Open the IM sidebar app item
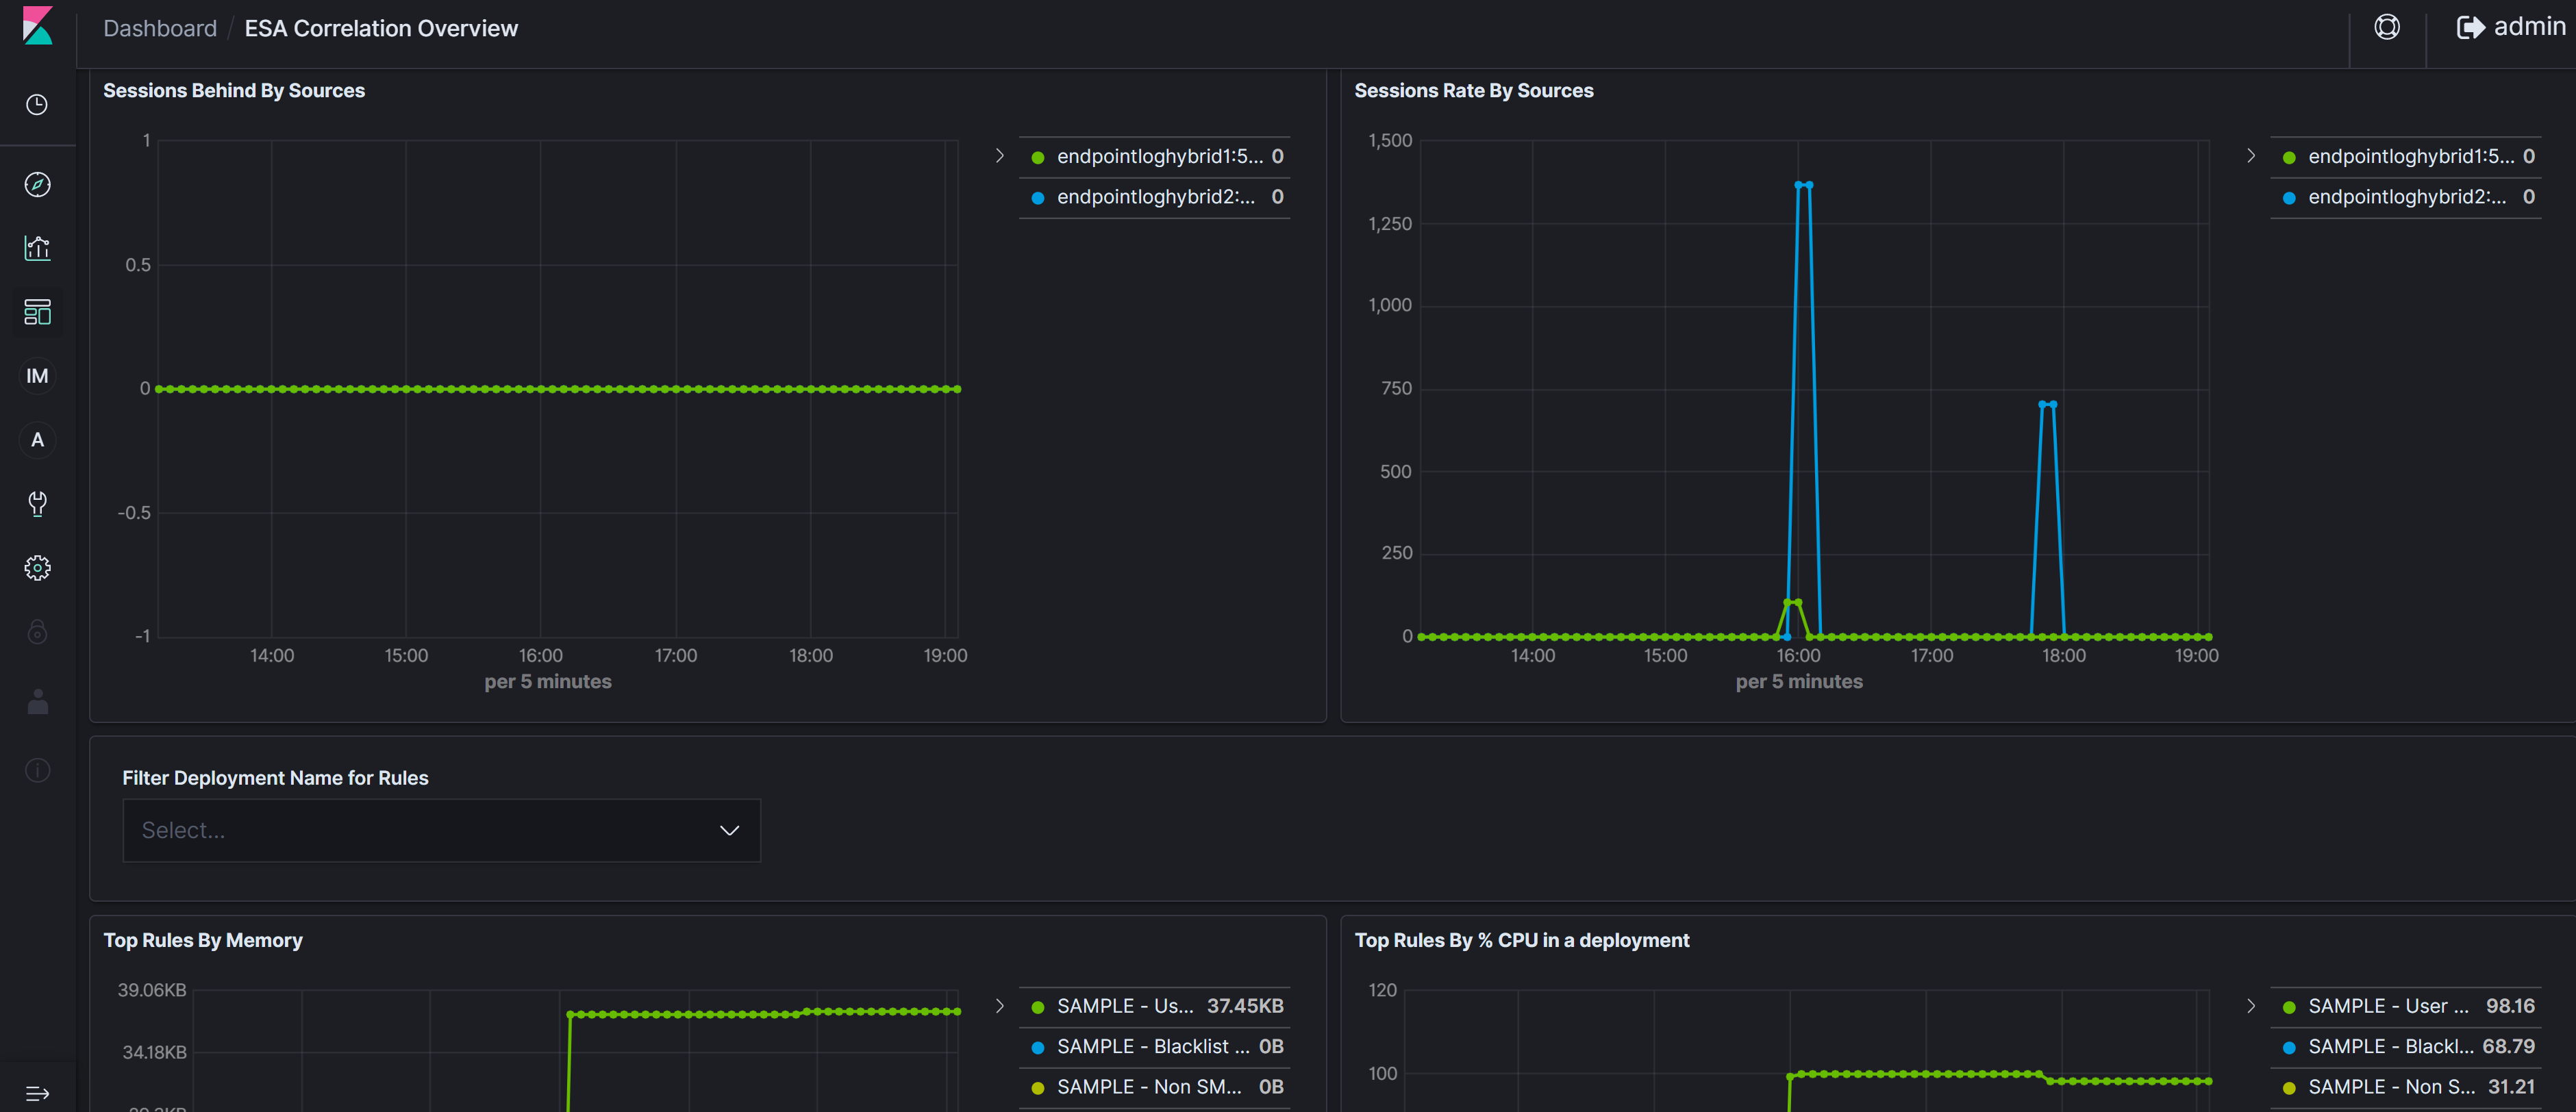 (37, 376)
